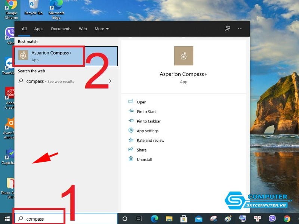
Task: Switch to the Apps filter tab
Action: coord(39,29)
